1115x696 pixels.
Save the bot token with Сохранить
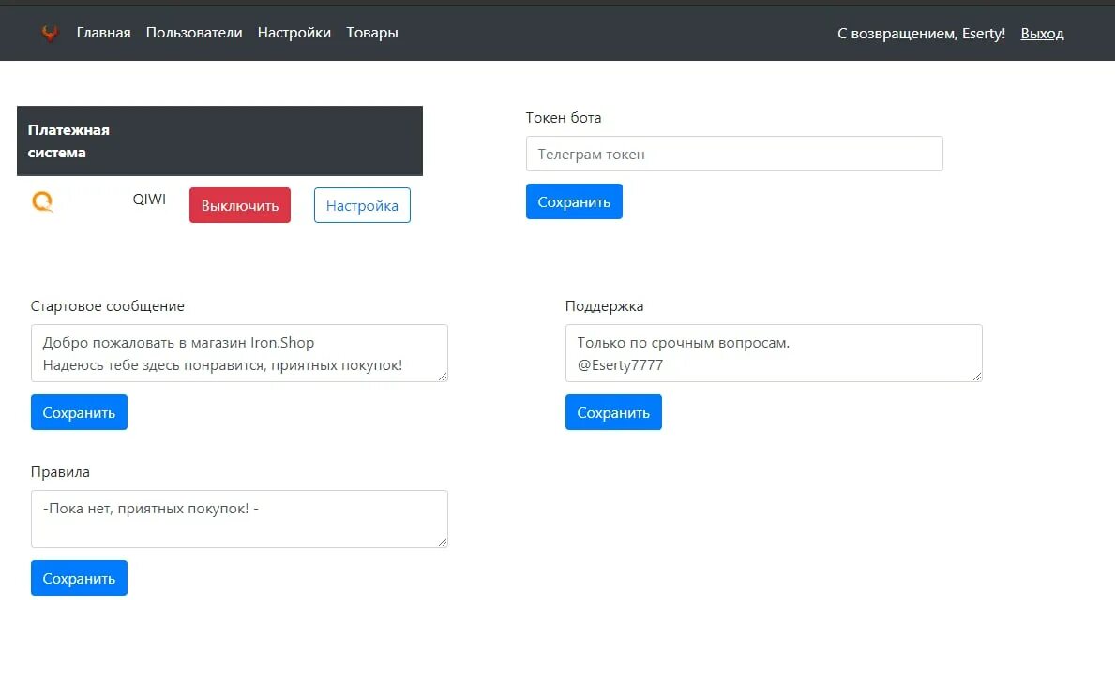click(x=574, y=201)
